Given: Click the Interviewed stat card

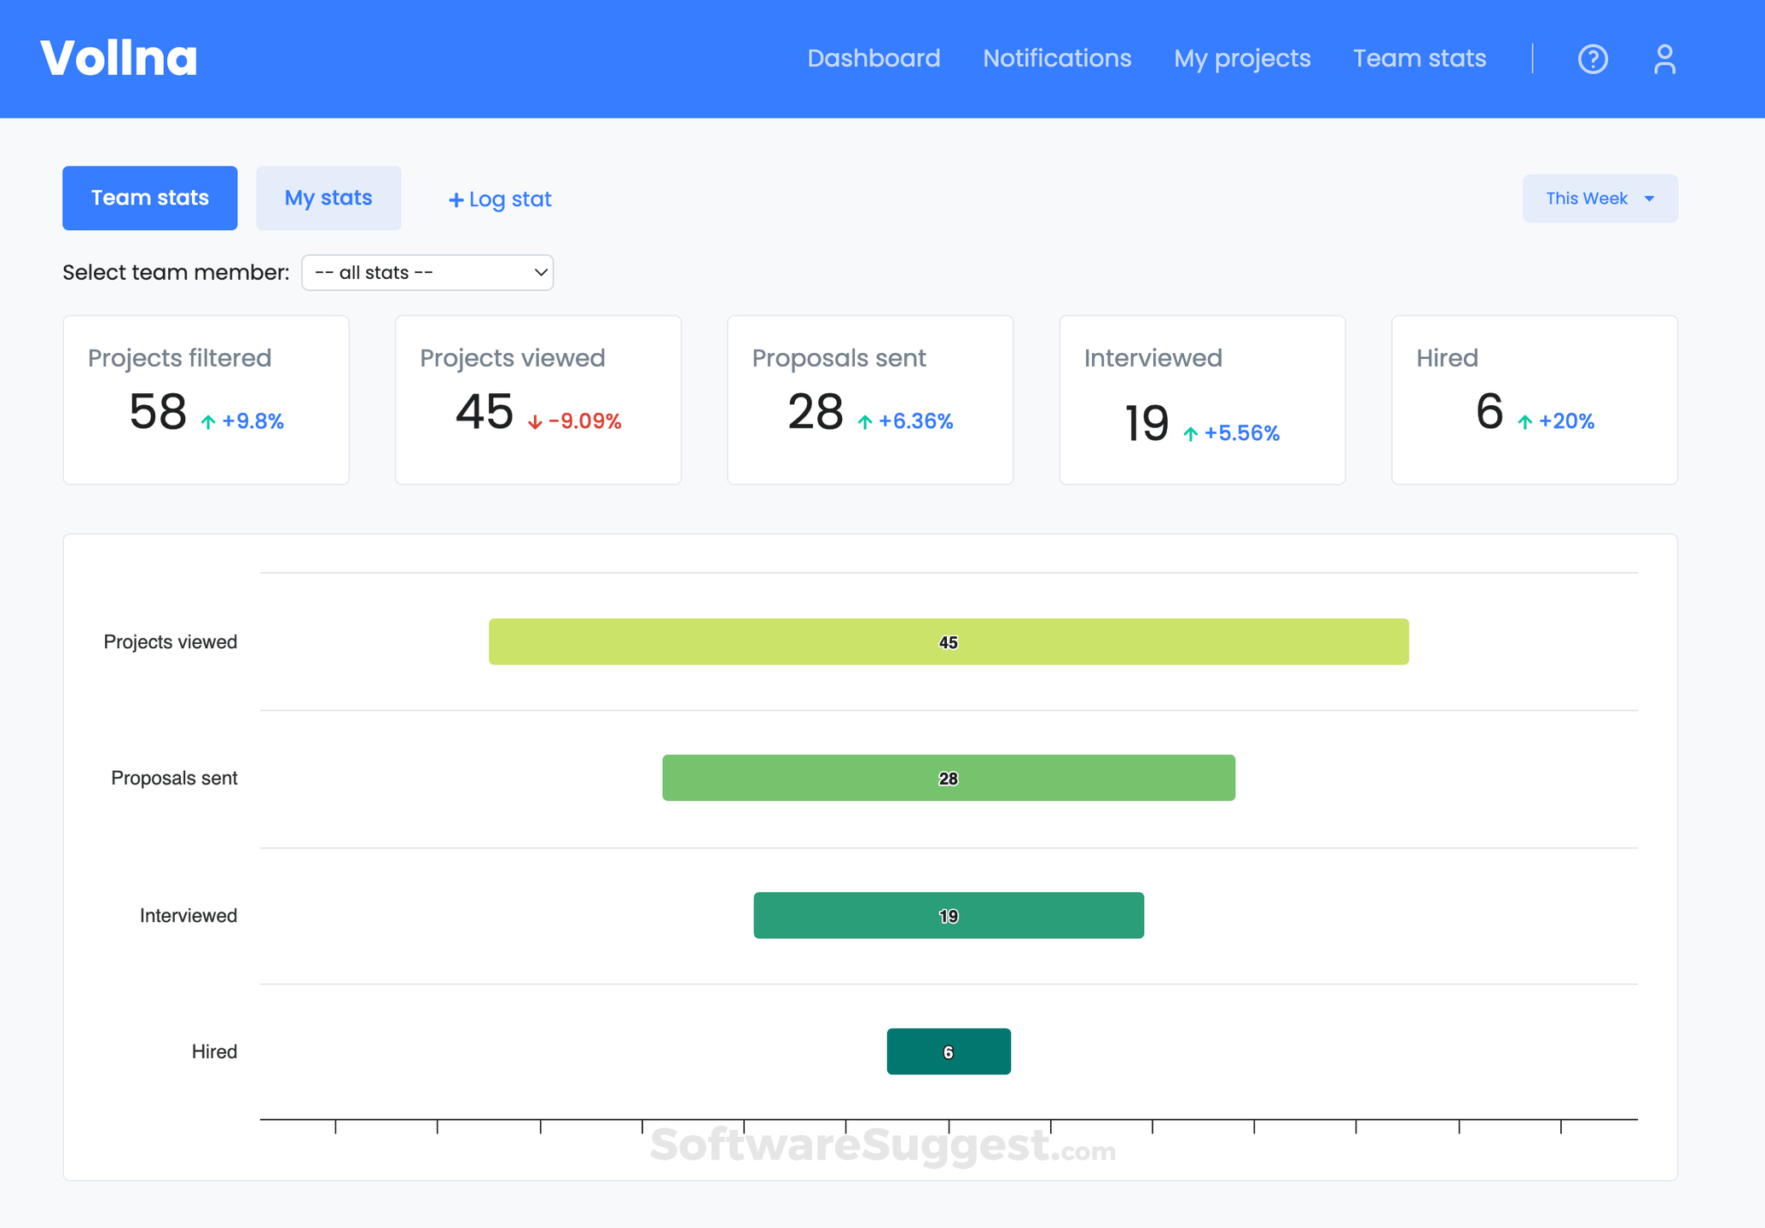Looking at the screenshot, I should tap(1201, 399).
